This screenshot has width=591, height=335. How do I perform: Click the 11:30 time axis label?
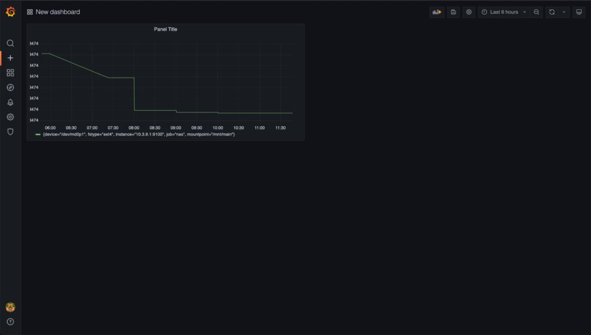pos(280,128)
